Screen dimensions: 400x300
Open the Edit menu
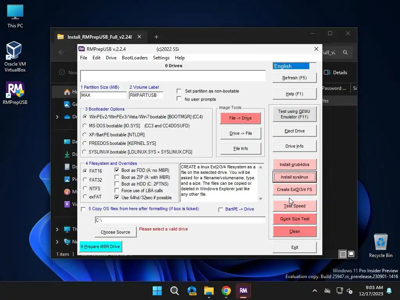(96, 58)
